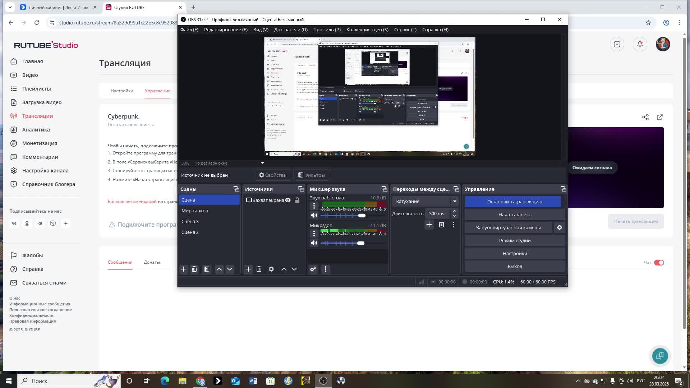Screen dimensions: 690x388
Task: Add a new scene with plus icon
Action: [184, 269]
